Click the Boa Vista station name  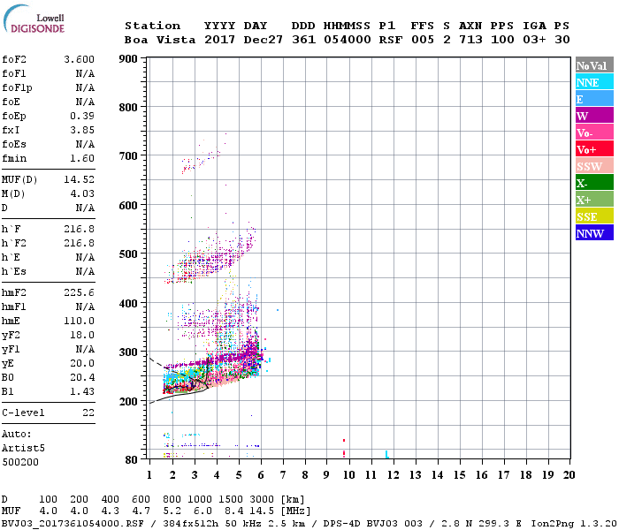pos(160,40)
